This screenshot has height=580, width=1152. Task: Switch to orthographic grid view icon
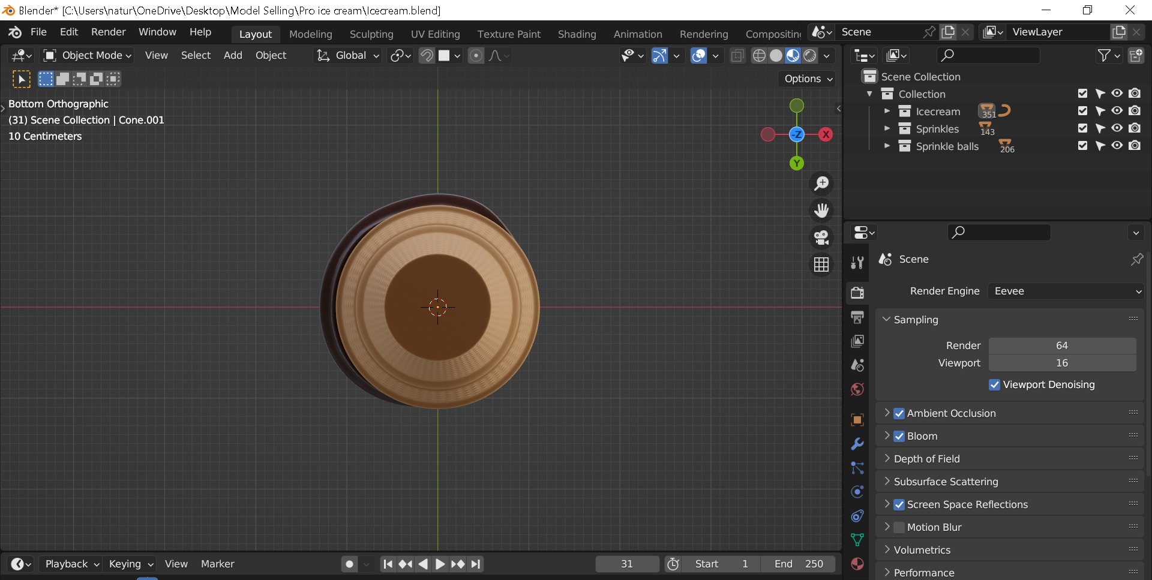[821, 265]
